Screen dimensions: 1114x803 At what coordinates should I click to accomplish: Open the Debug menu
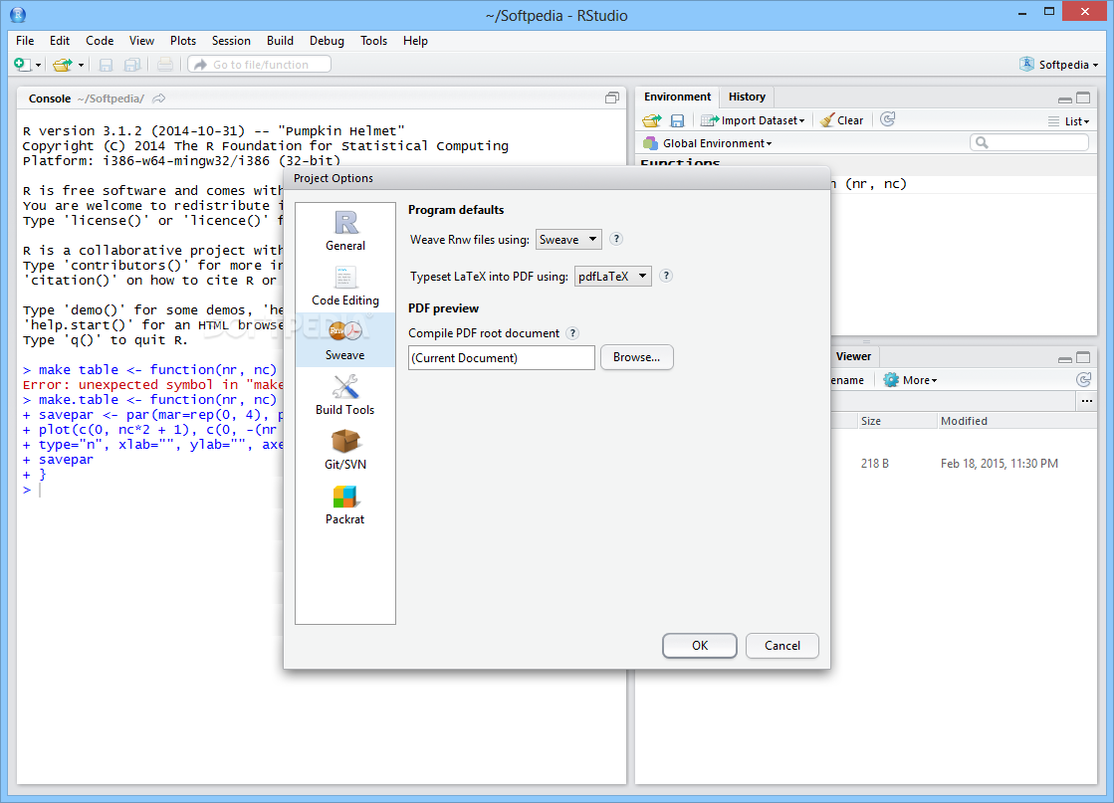coord(327,41)
